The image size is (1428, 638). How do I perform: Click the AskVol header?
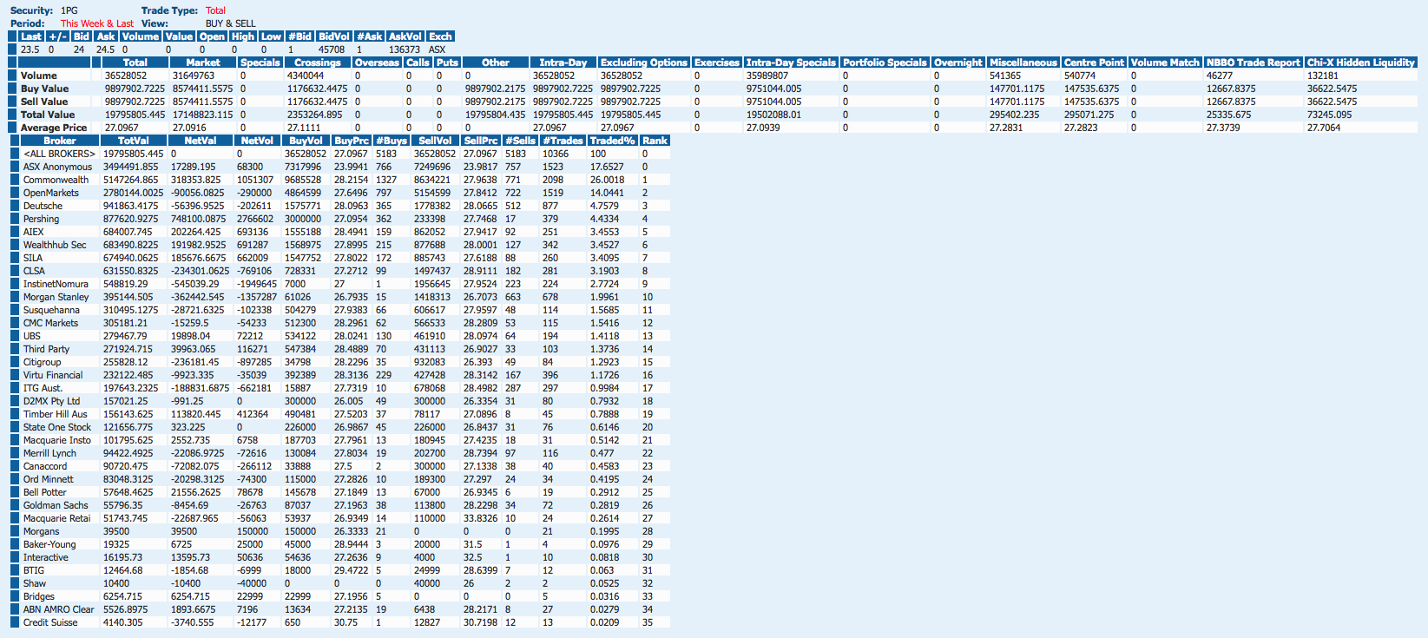(x=405, y=36)
